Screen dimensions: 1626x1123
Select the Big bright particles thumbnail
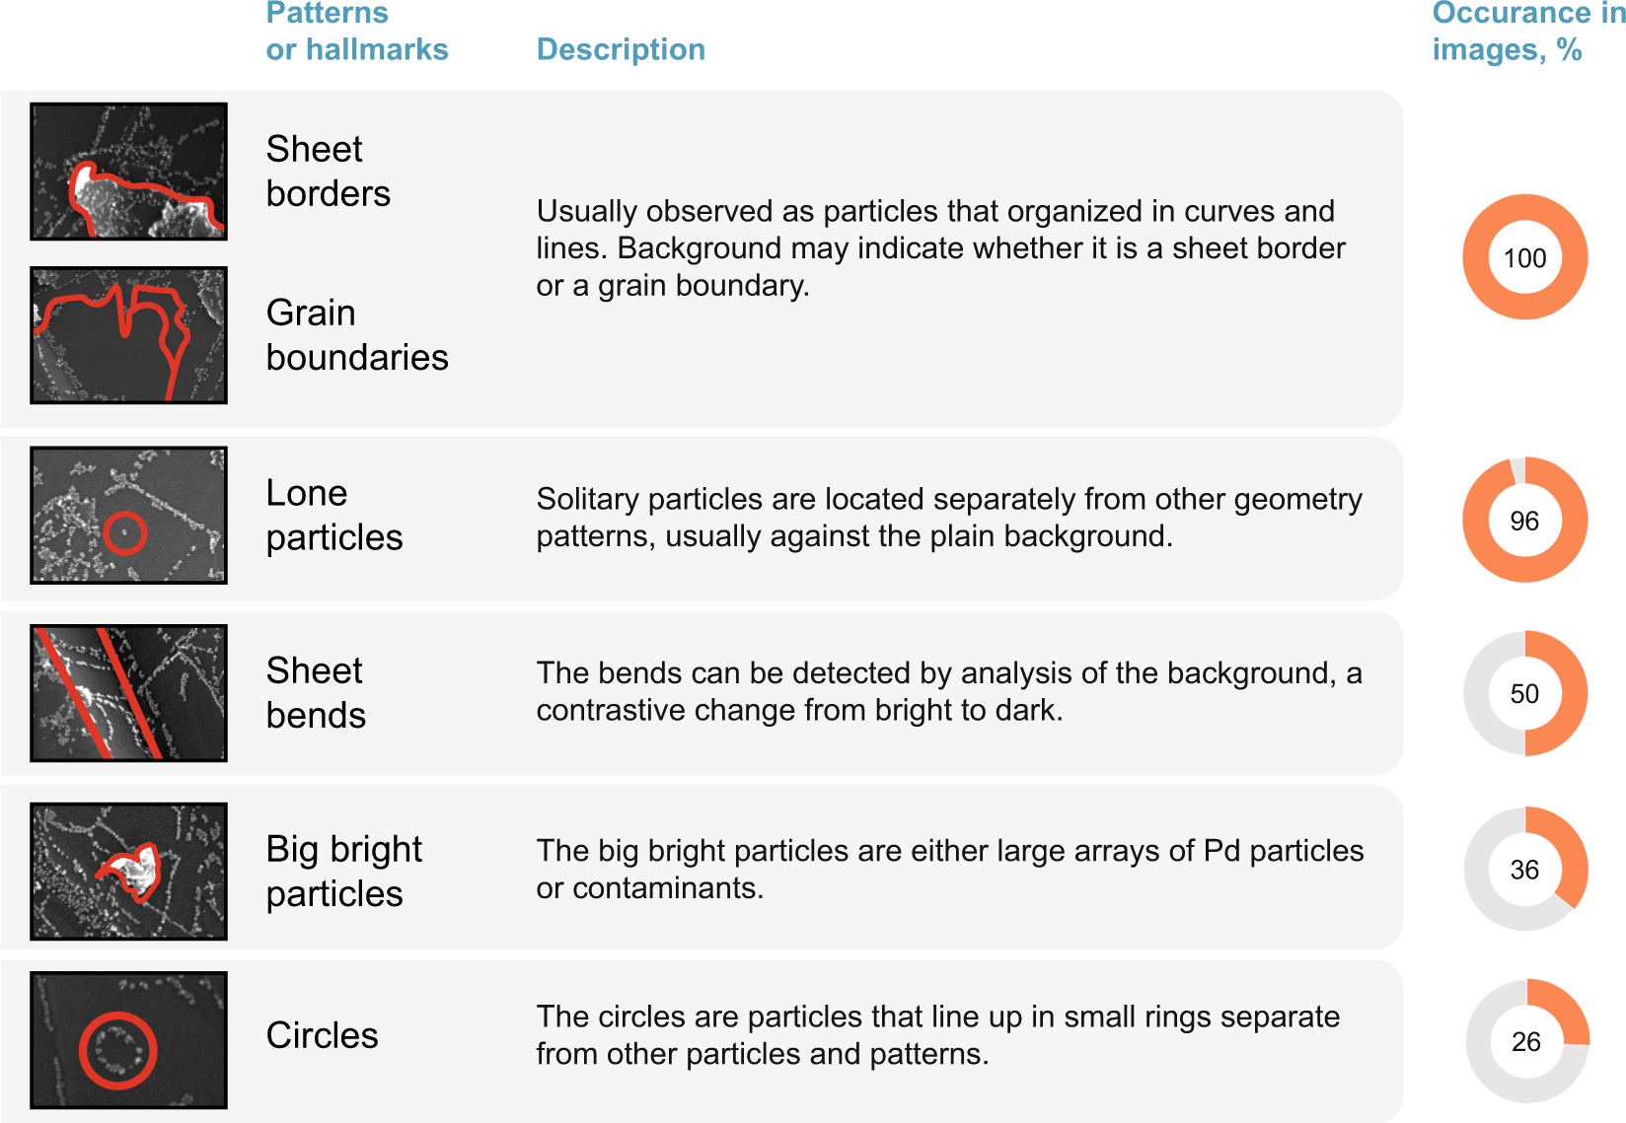(128, 872)
